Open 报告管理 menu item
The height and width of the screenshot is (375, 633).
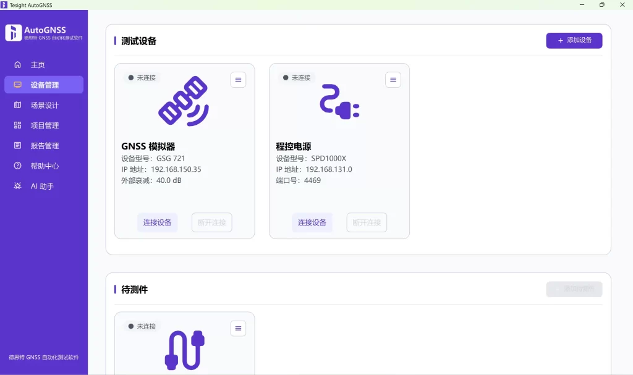(x=44, y=145)
